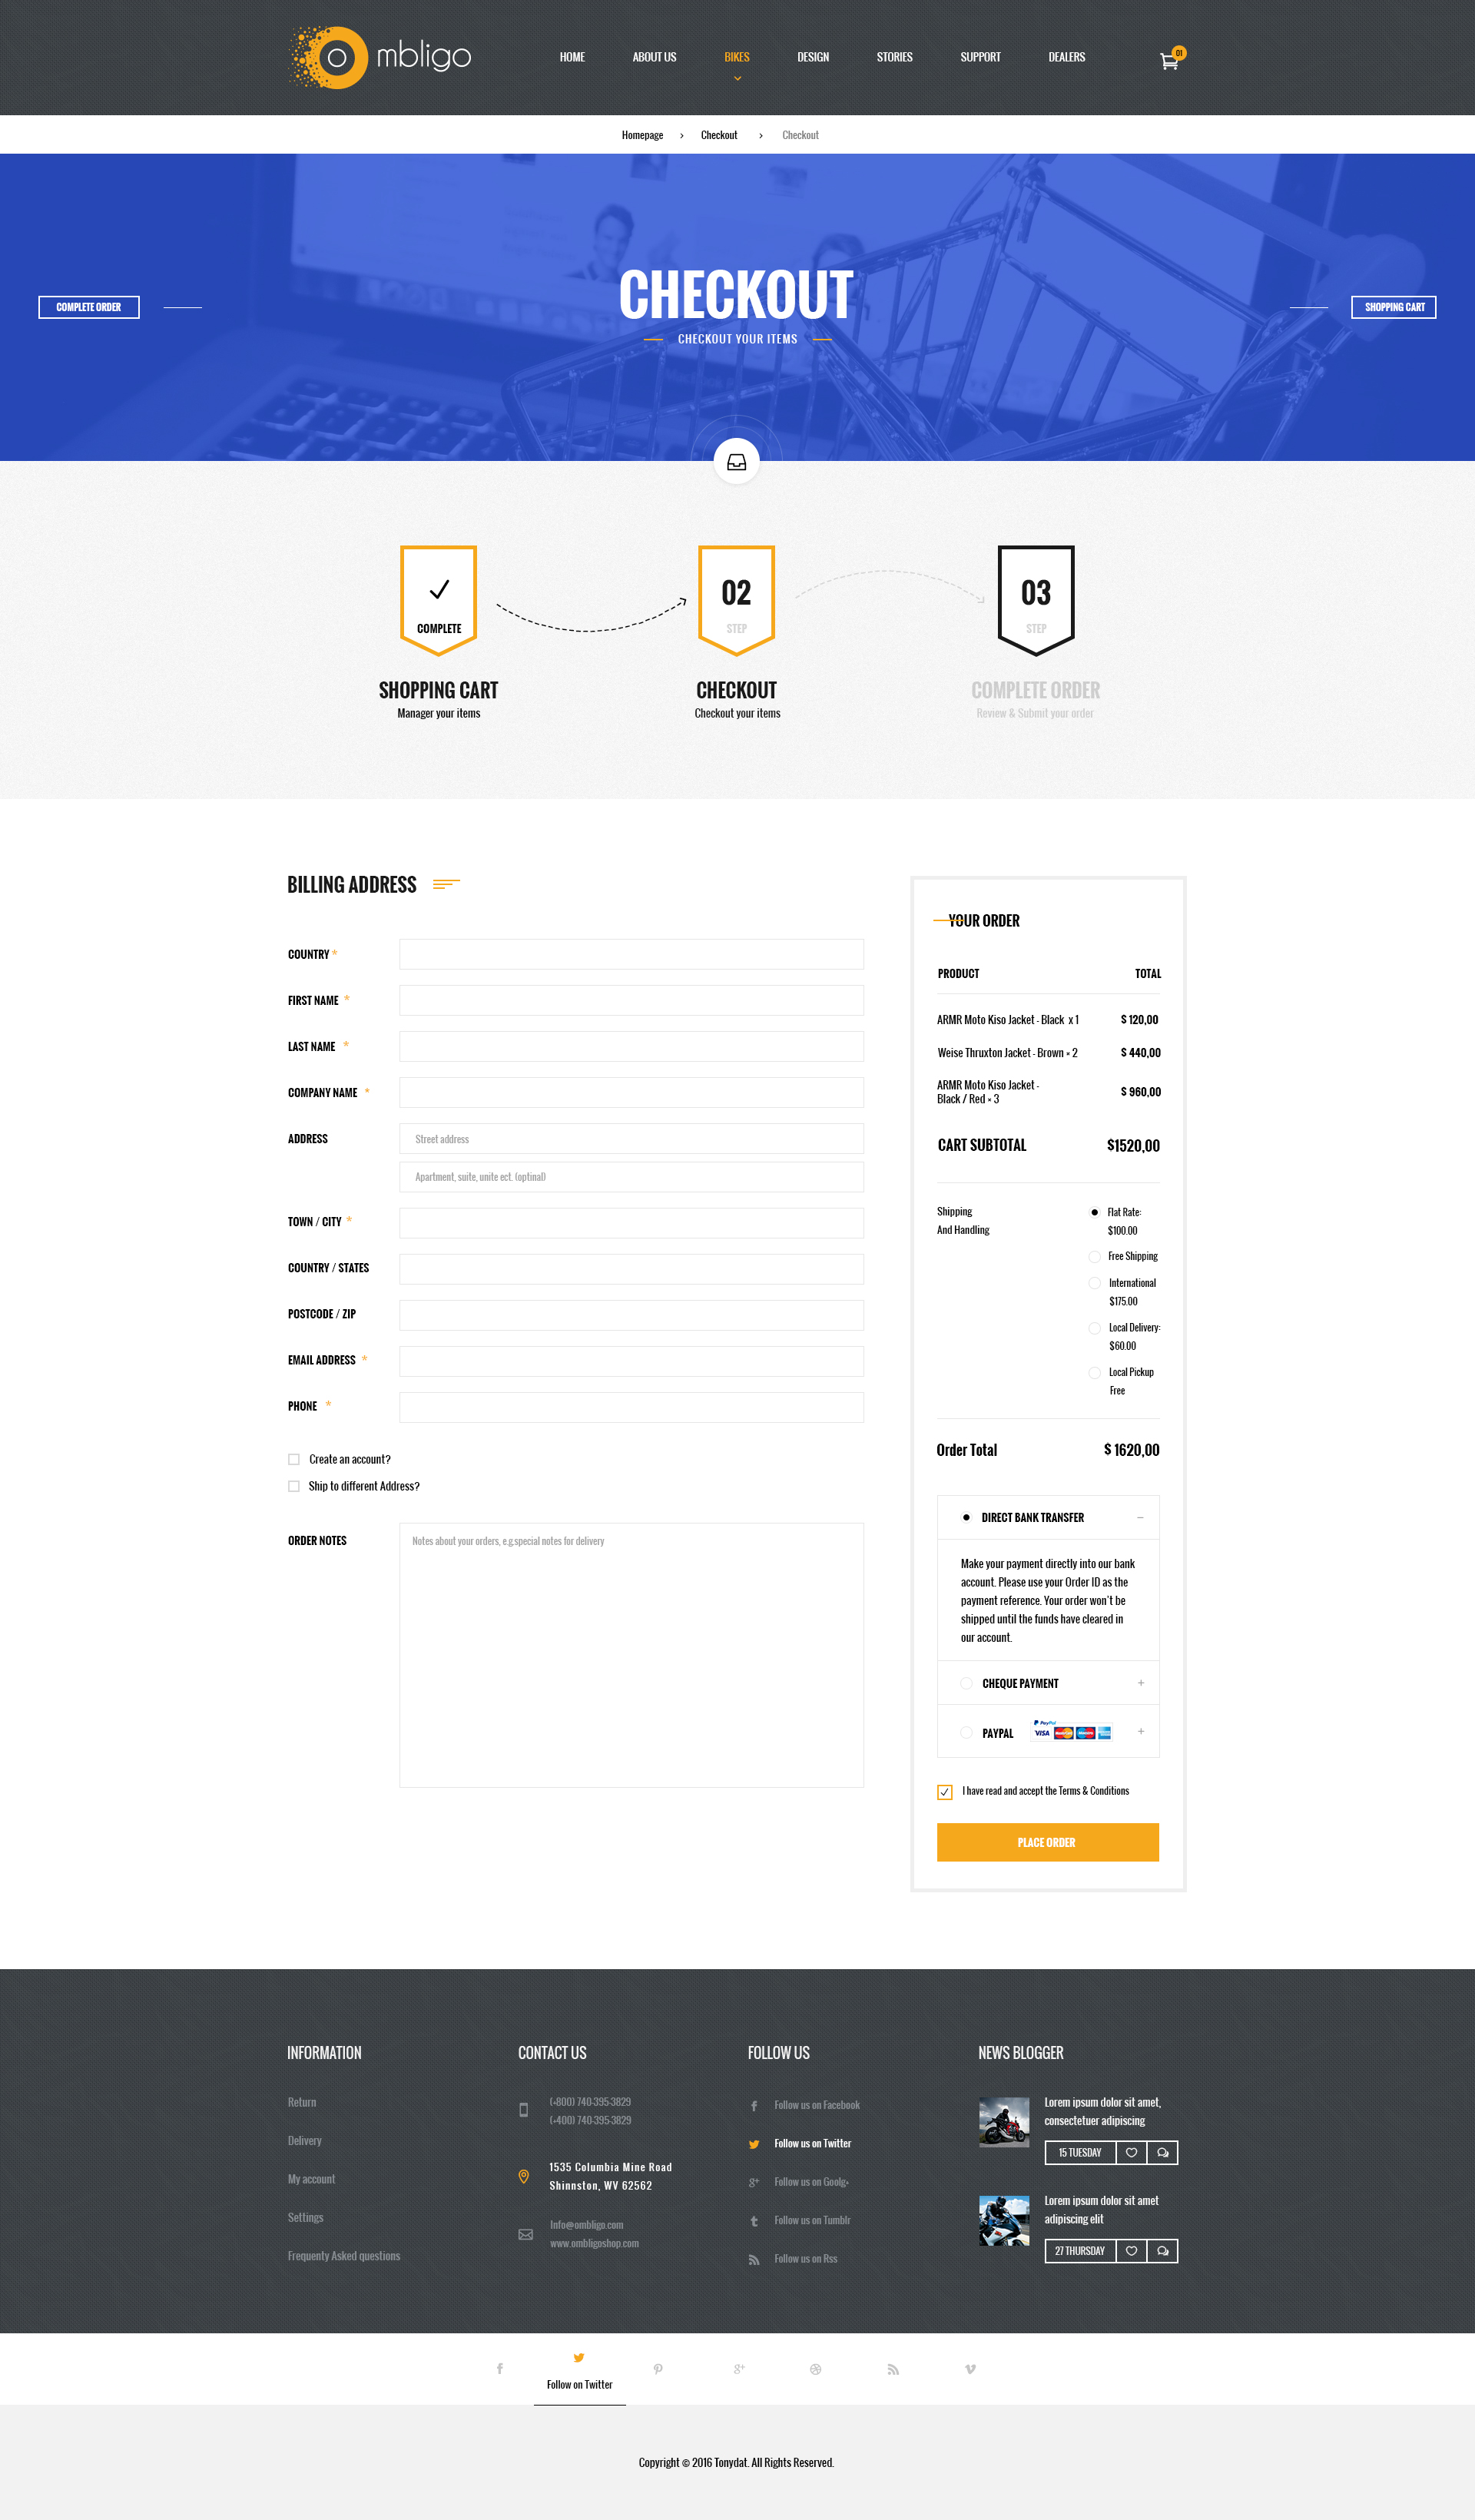Click the Vimeo icon in bottom social bar

click(970, 2369)
